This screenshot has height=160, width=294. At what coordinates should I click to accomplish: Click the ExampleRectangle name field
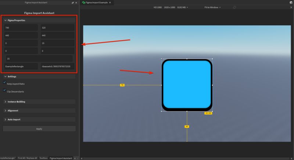coord(21,66)
